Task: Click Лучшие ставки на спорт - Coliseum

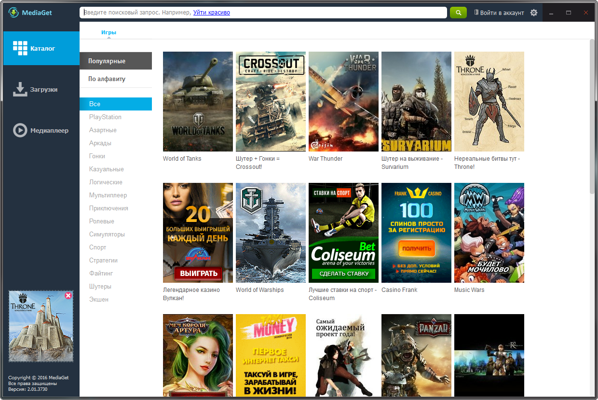Action: click(x=343, y=294)
